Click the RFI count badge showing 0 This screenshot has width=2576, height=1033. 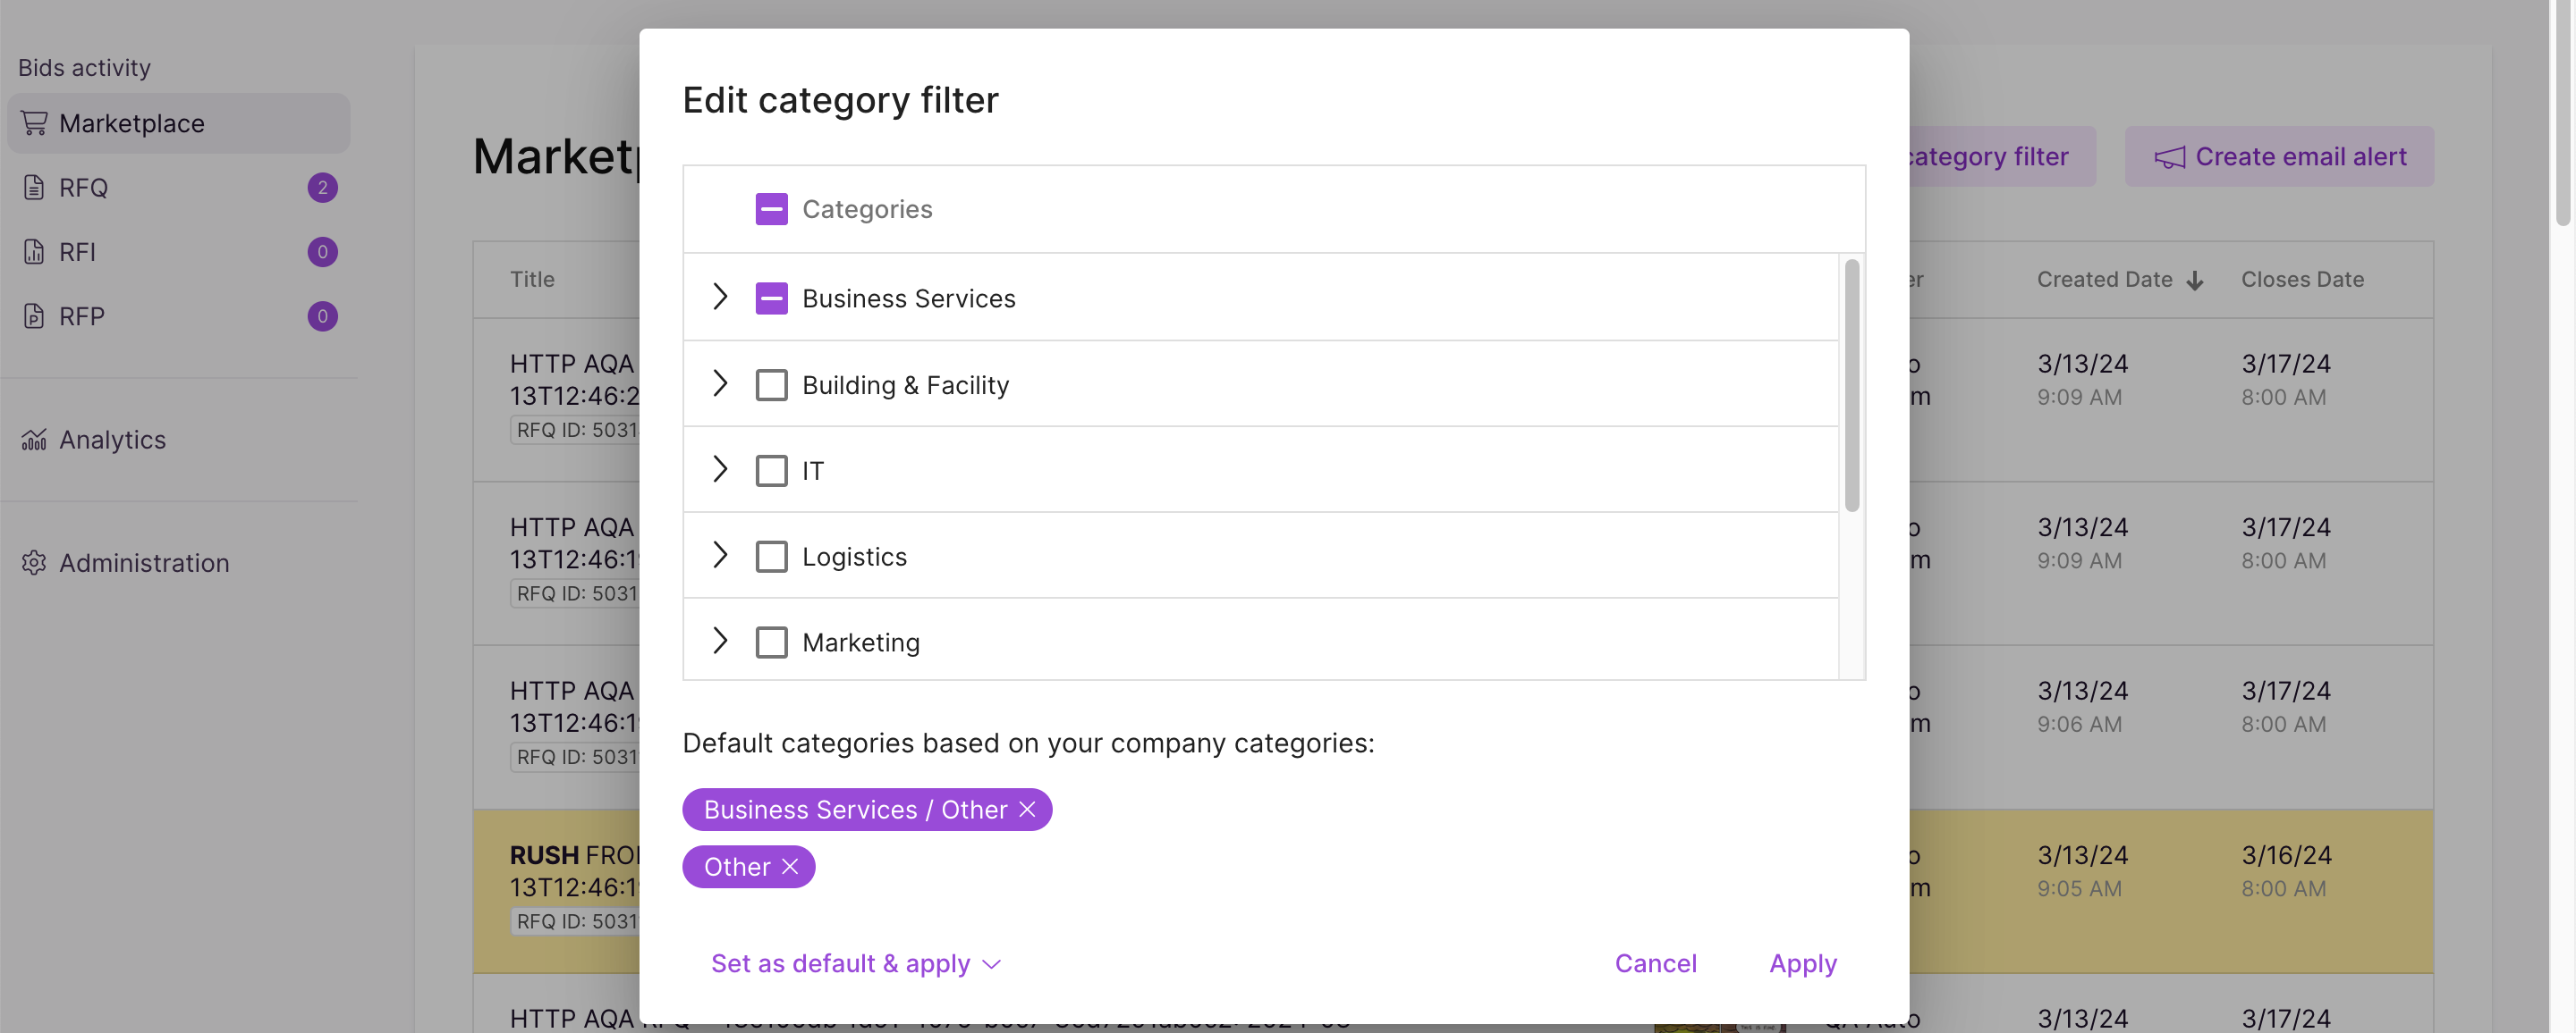(x=322, y=252)
